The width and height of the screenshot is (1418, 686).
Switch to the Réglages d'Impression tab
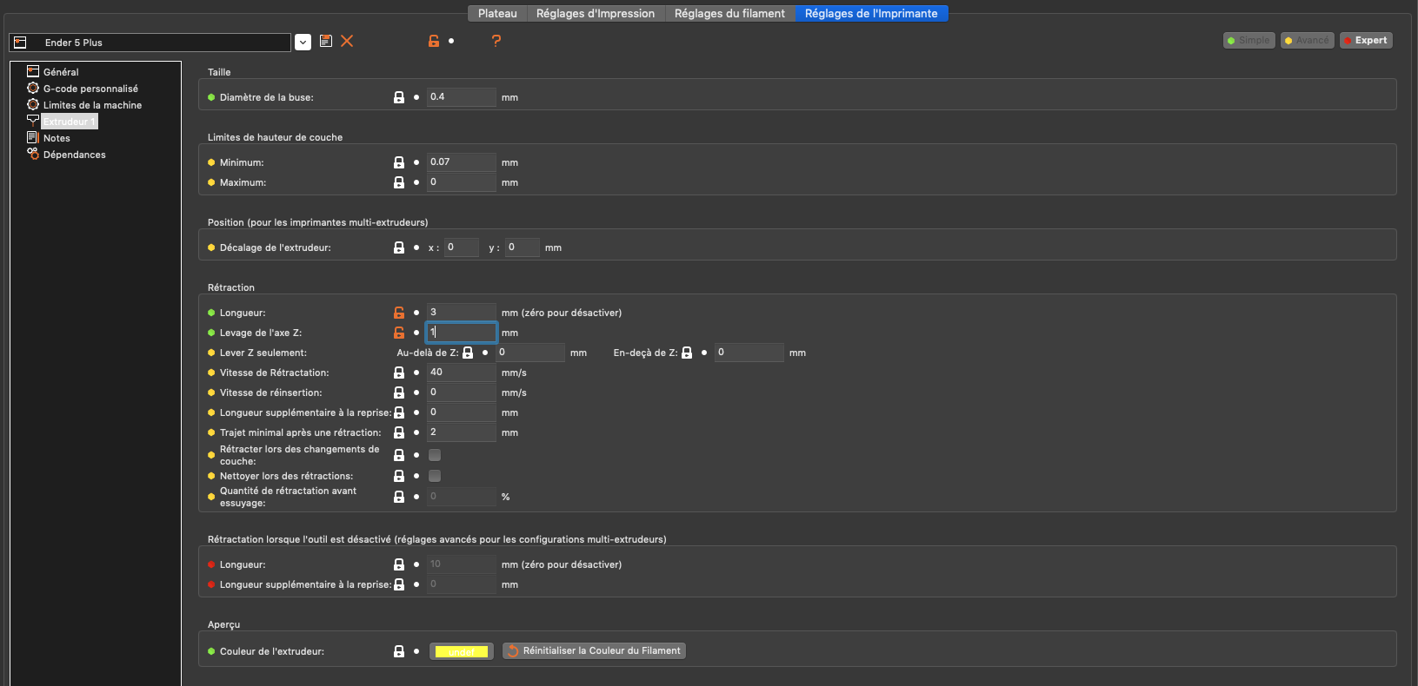pyautogui.click(x=595, y=14)
